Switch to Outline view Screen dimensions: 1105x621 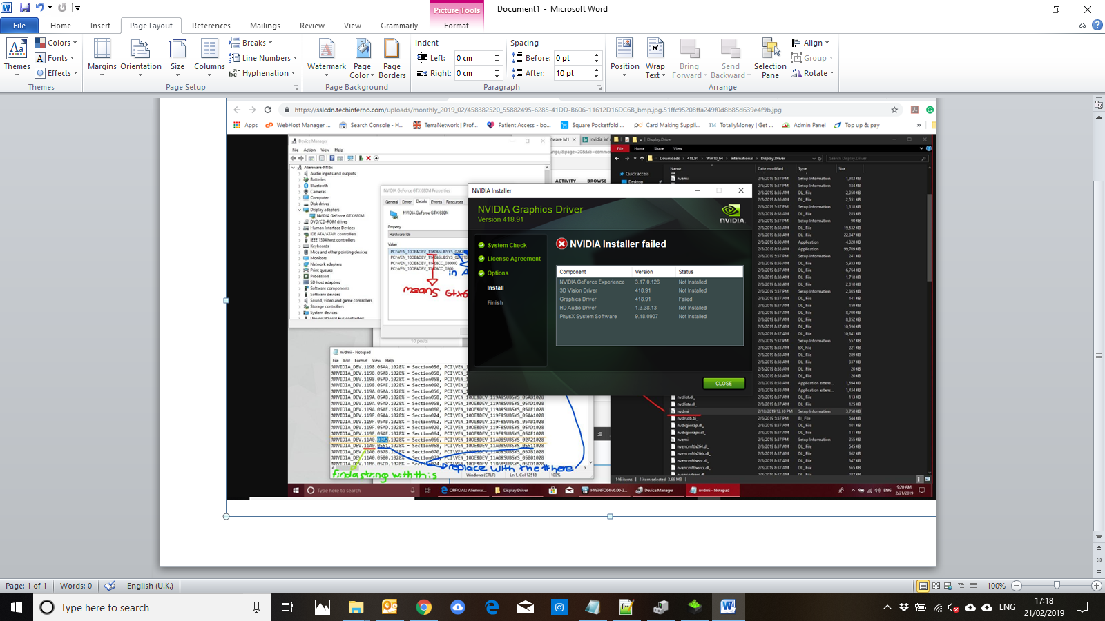coord(961,586)
